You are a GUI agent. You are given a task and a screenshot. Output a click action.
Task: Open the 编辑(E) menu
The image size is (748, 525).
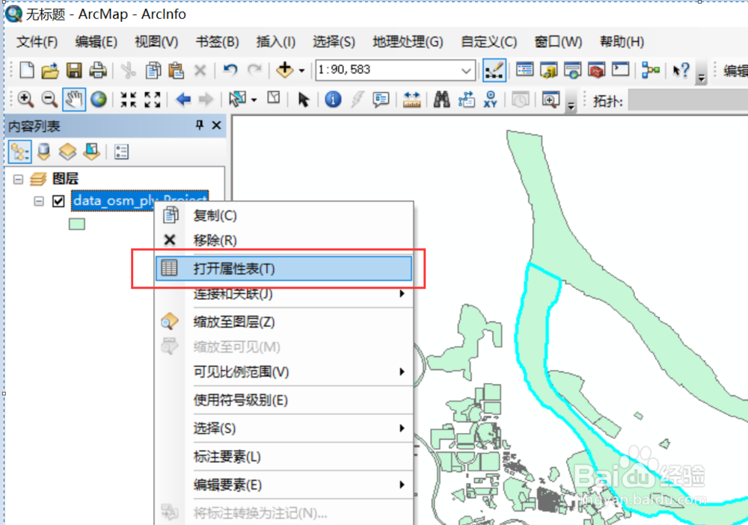96,42
